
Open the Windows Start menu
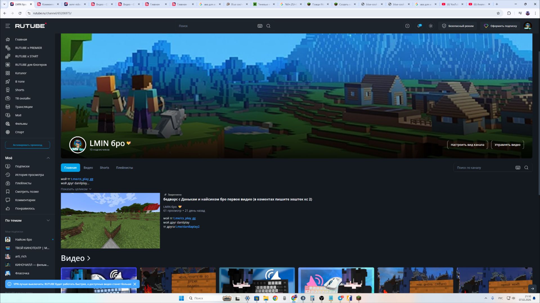181,298
